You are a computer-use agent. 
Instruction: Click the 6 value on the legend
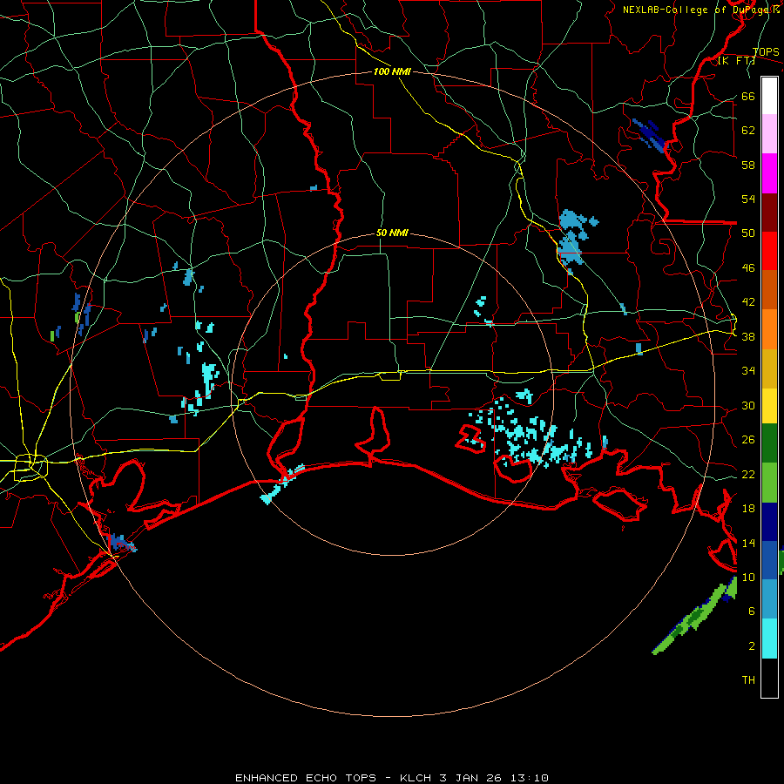click(x=752, y=611)
